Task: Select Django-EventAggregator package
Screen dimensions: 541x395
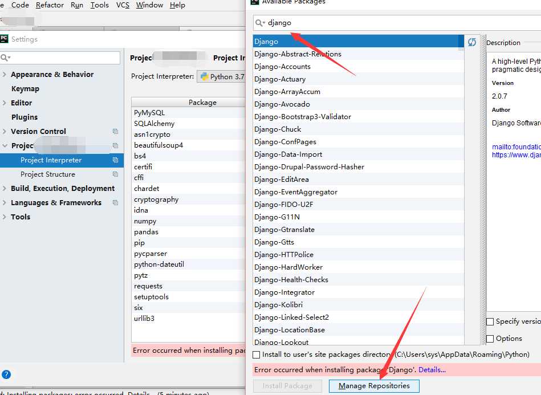Action: click(358, 192)
